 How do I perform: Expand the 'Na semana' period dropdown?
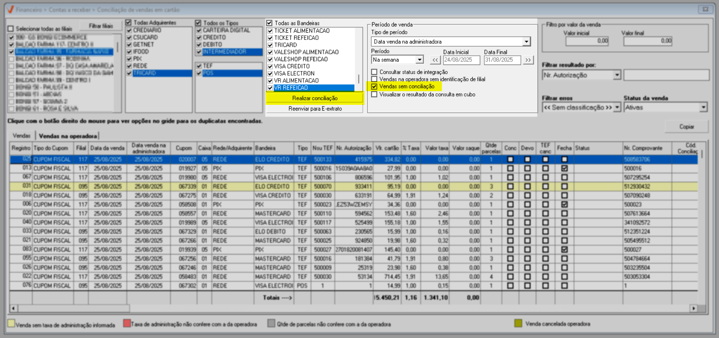[x=419, y=60]
